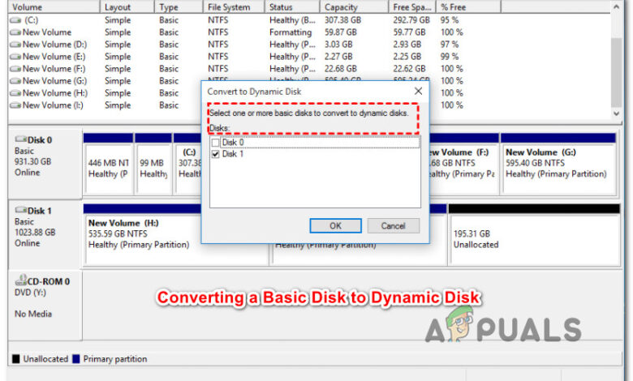Sort by the Layout column header
Screen dimensions: 633x381
127,6
